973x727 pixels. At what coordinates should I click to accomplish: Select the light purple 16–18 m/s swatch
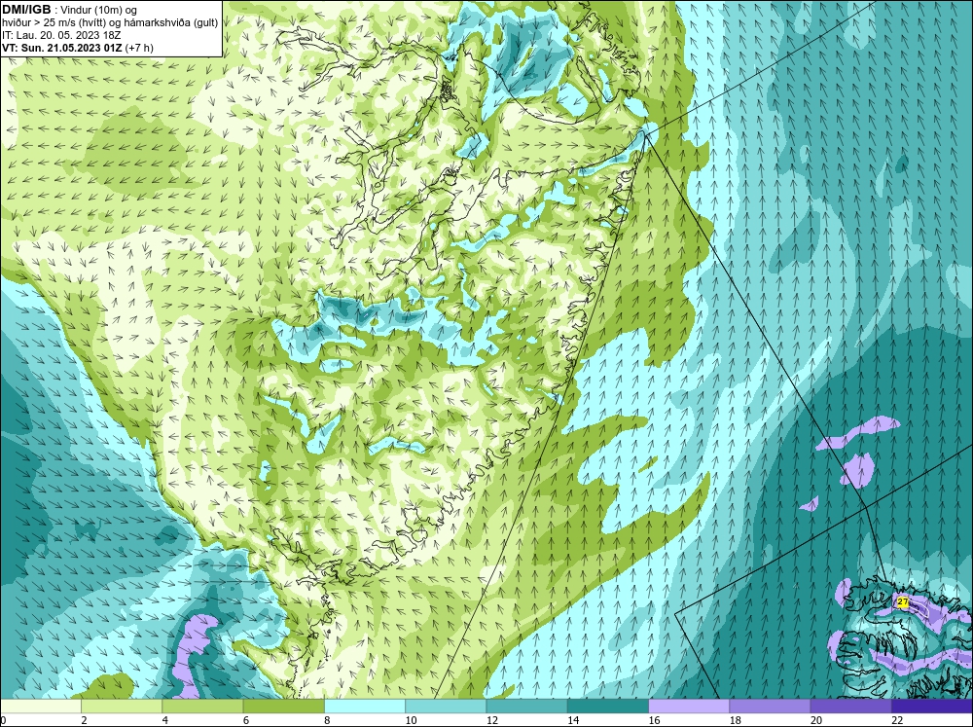tap(689, 707)
